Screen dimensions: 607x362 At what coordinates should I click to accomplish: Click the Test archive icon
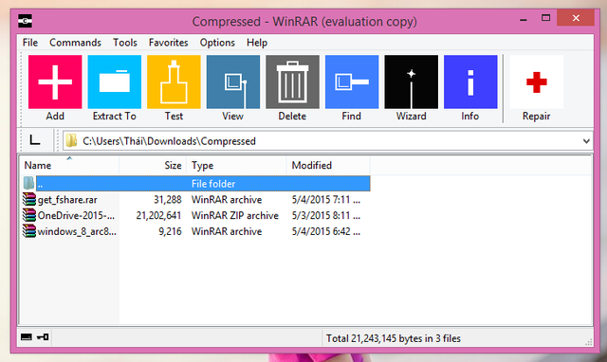click(174, 82)
